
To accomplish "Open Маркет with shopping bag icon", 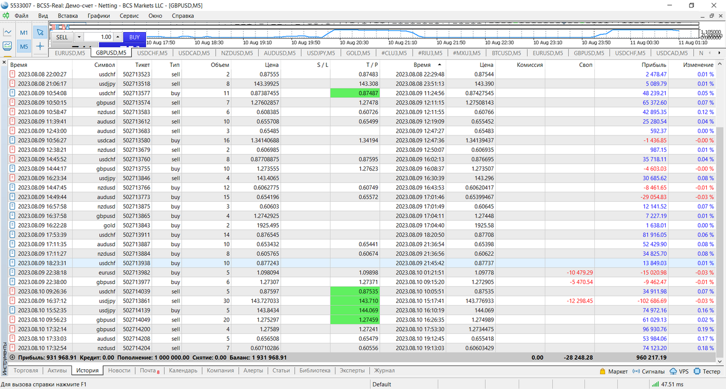I will pyautogui.click(x=613, y=371).
